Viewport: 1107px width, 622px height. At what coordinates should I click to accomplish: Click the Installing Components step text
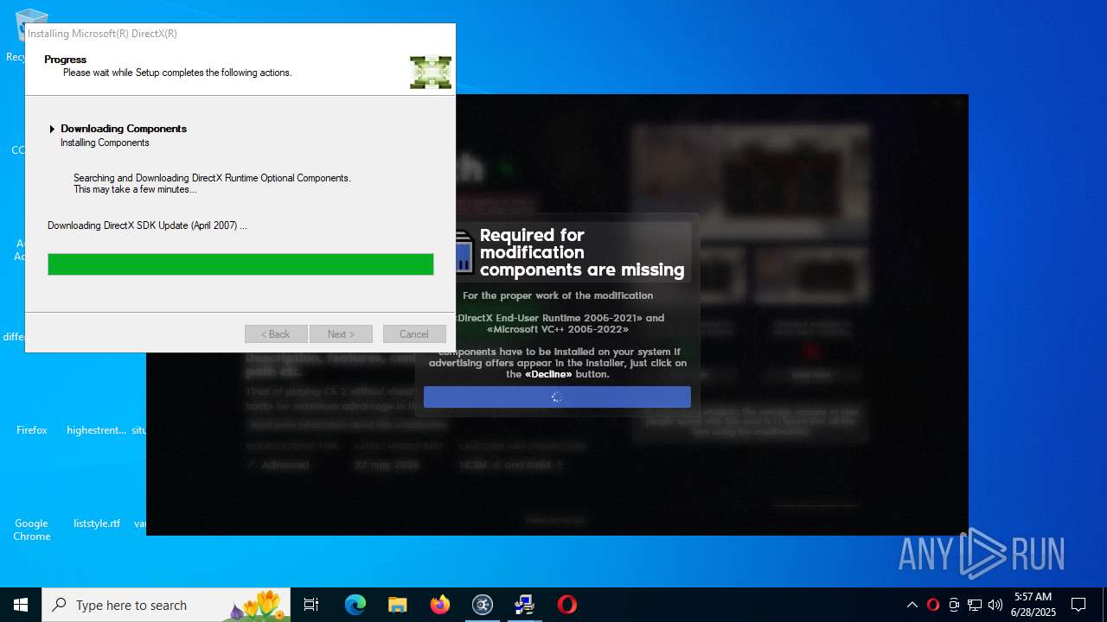tap(105, 143)
